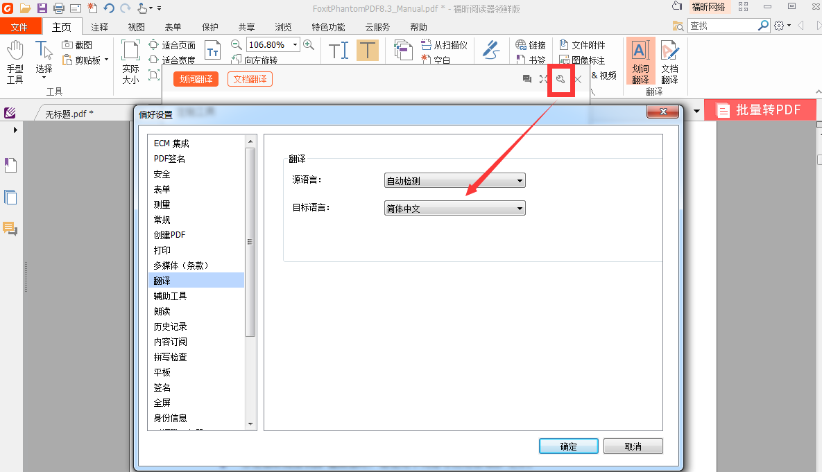Image resolution: width=822 pixels, height=472 pixels.
Task: Switch to the 视图 (View) ribbon tab
Action: 136,27
